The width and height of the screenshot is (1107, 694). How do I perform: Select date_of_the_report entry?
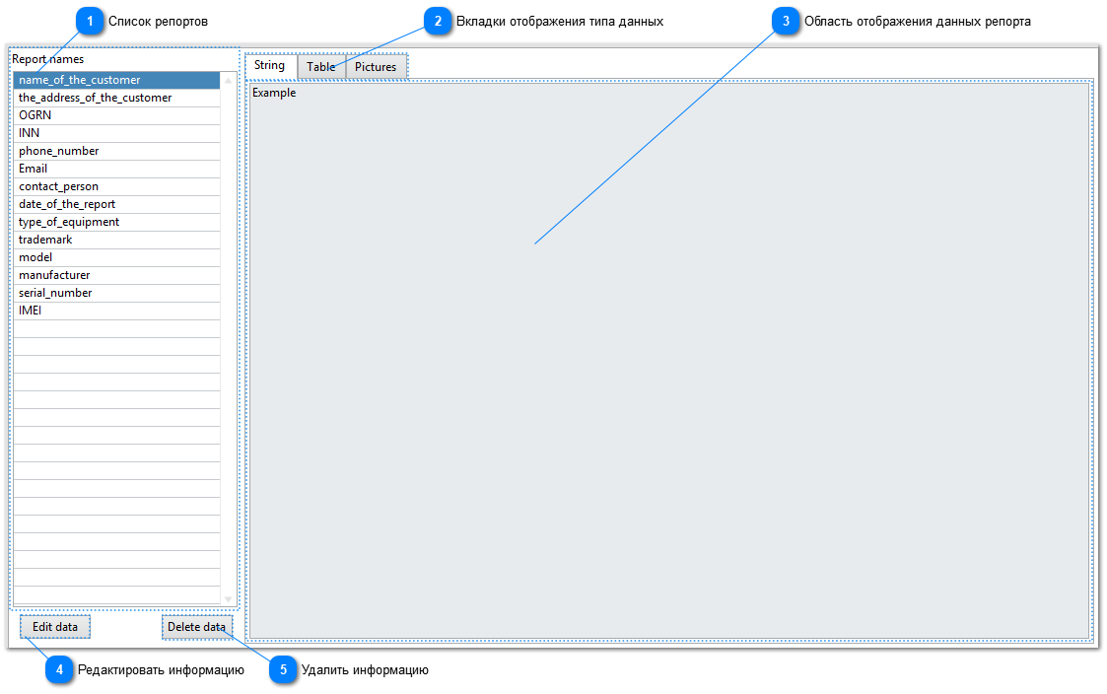pyautogui.click(x=67, y=204)
